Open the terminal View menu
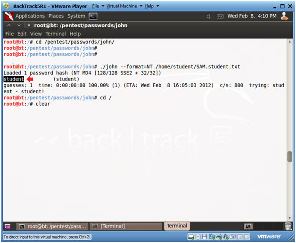Viewport: 296px width, 243px height. (36, 34)
